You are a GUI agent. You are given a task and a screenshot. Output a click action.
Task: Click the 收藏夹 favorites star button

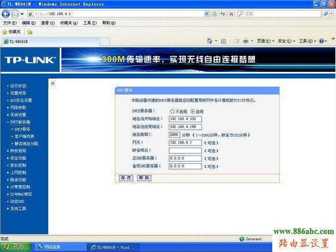pyautogui.click(x=12, y=32)
